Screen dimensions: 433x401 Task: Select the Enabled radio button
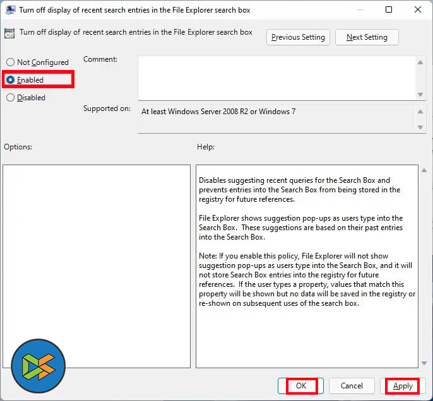pos(10,80)
